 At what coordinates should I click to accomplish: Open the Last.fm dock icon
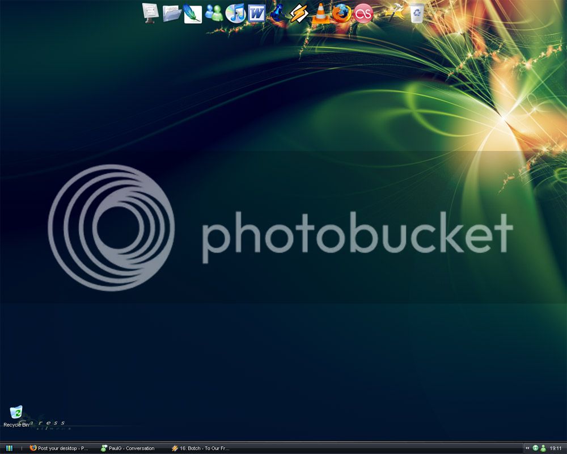[x=363, y=14]
